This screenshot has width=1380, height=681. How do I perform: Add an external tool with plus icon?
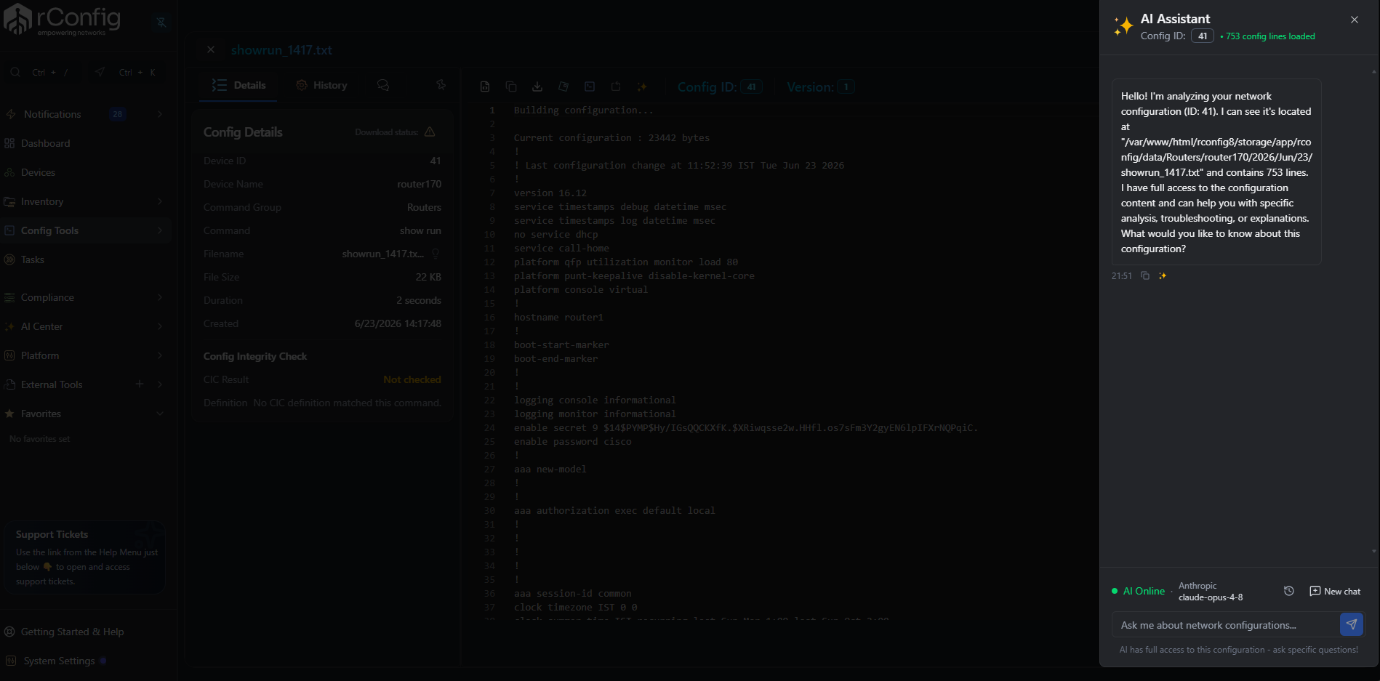coord(140,384)
